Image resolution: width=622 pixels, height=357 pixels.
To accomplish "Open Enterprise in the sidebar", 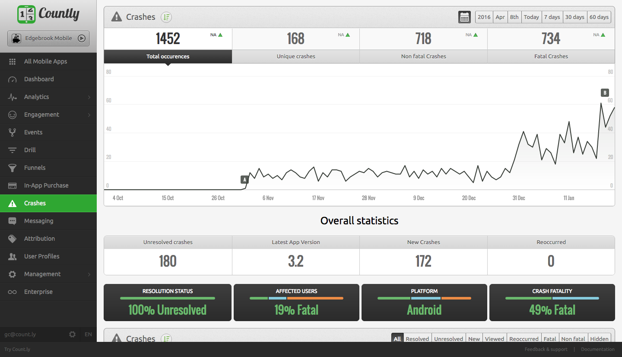I will pos(48,292).
